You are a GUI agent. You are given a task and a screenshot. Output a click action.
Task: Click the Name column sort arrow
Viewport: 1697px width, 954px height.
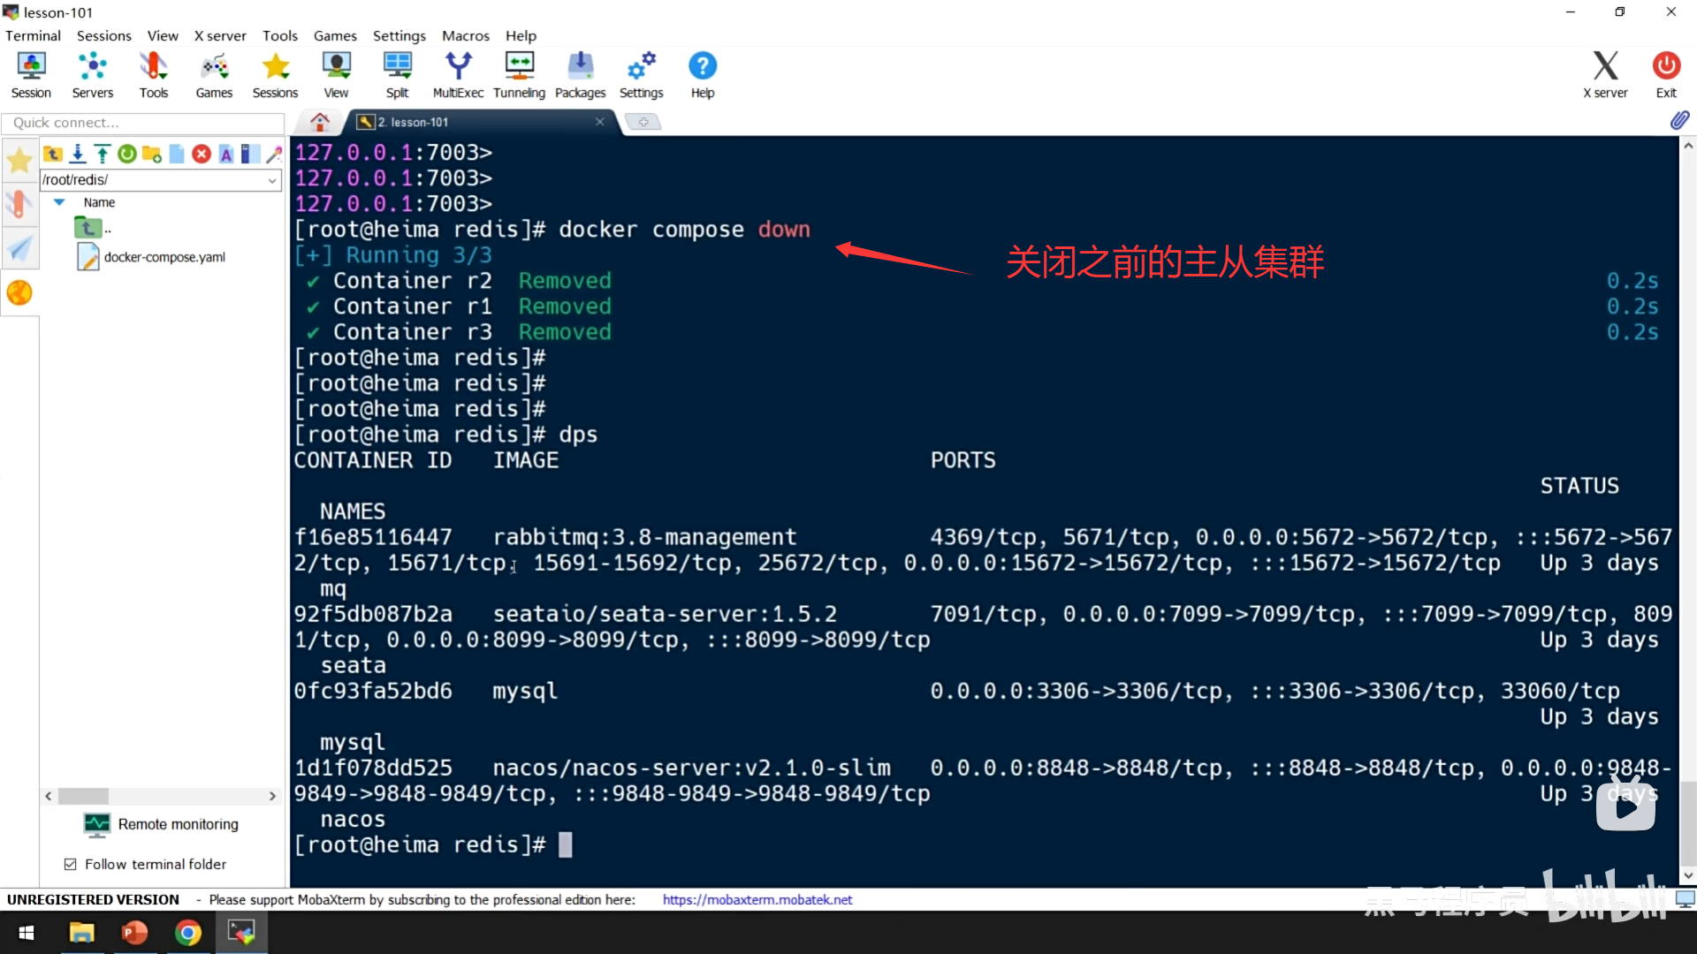pos(59,202)
